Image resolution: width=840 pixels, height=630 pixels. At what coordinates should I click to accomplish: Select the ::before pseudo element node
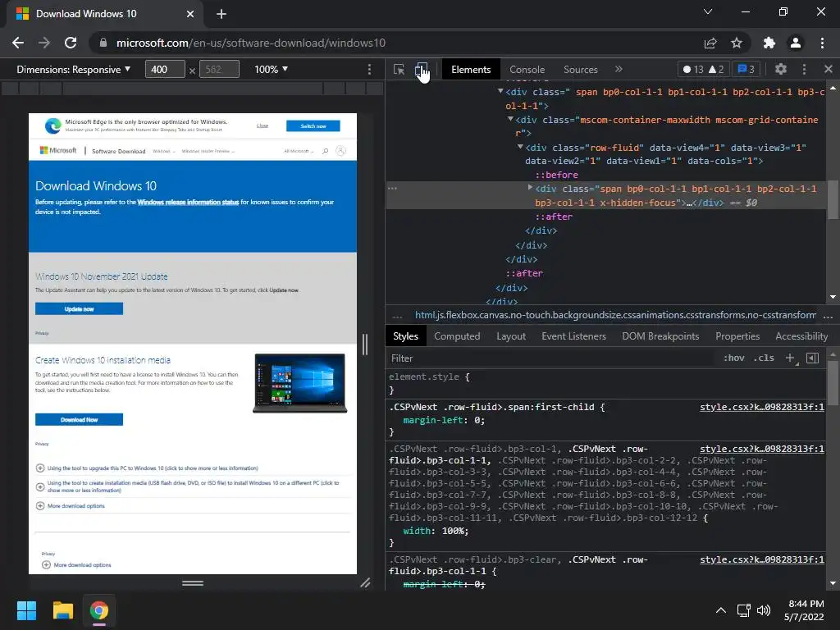(x=557, y=175)
